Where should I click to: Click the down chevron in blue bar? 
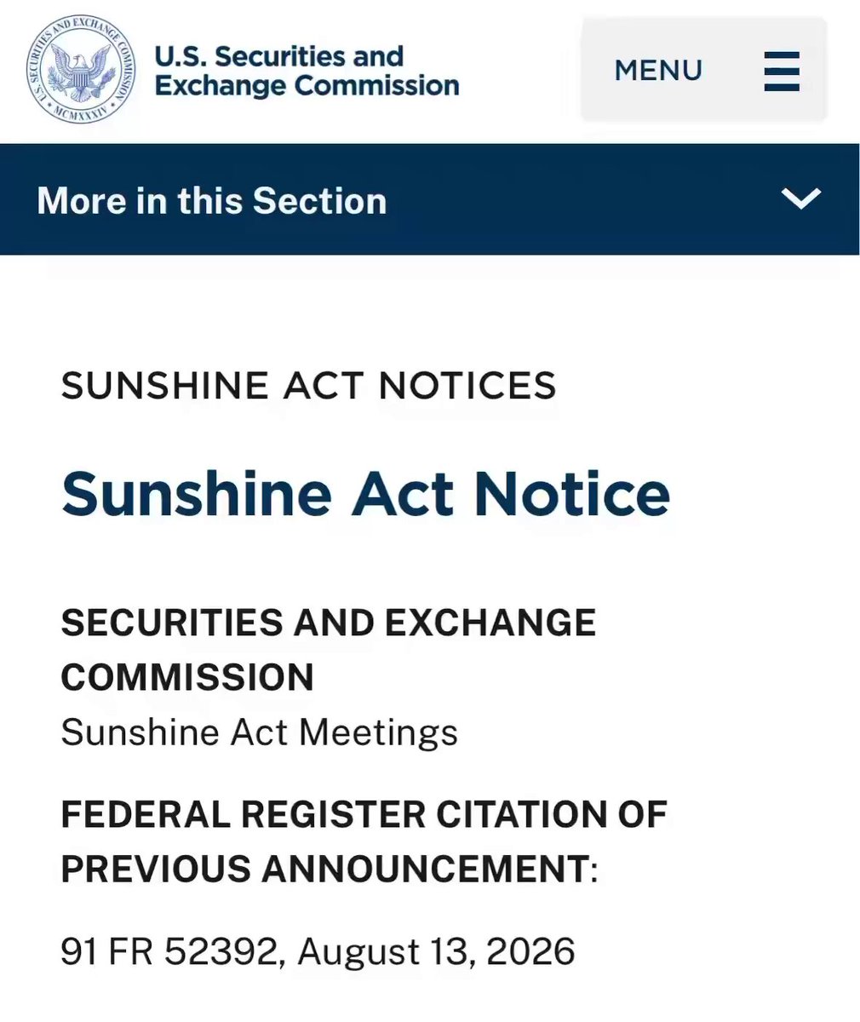[x=801, y=199]
